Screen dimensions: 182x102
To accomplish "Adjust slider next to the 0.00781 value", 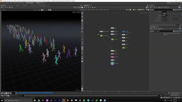I will click(175, 15).
